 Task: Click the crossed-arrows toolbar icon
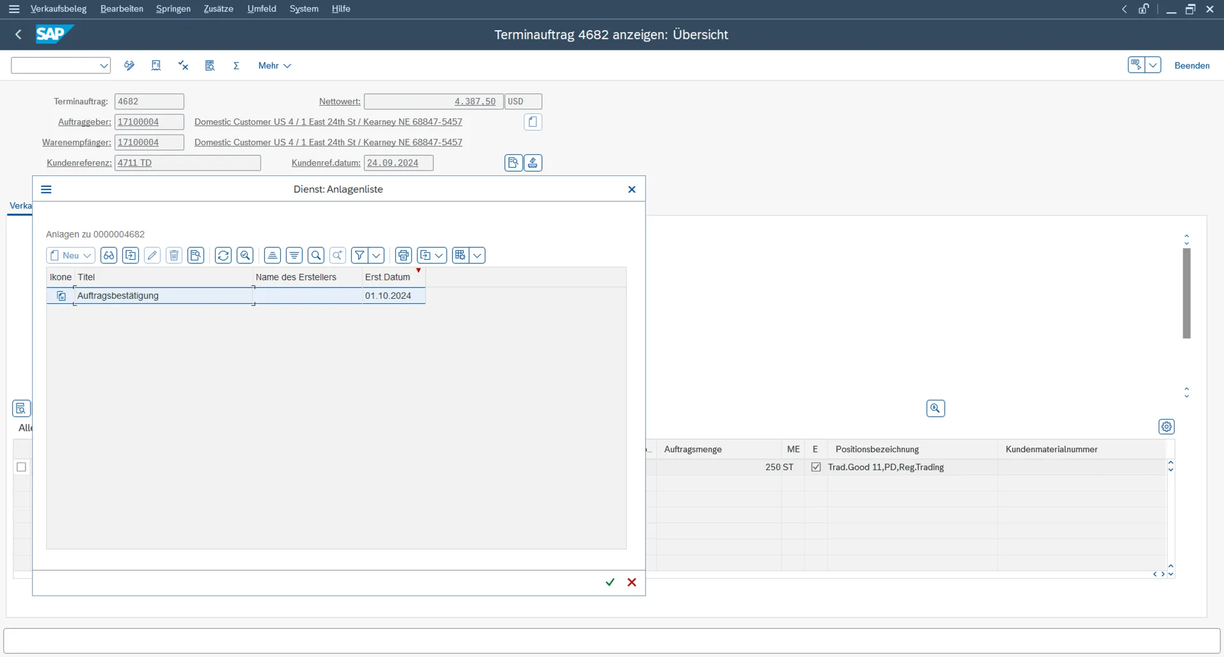(x=183, y=65)
